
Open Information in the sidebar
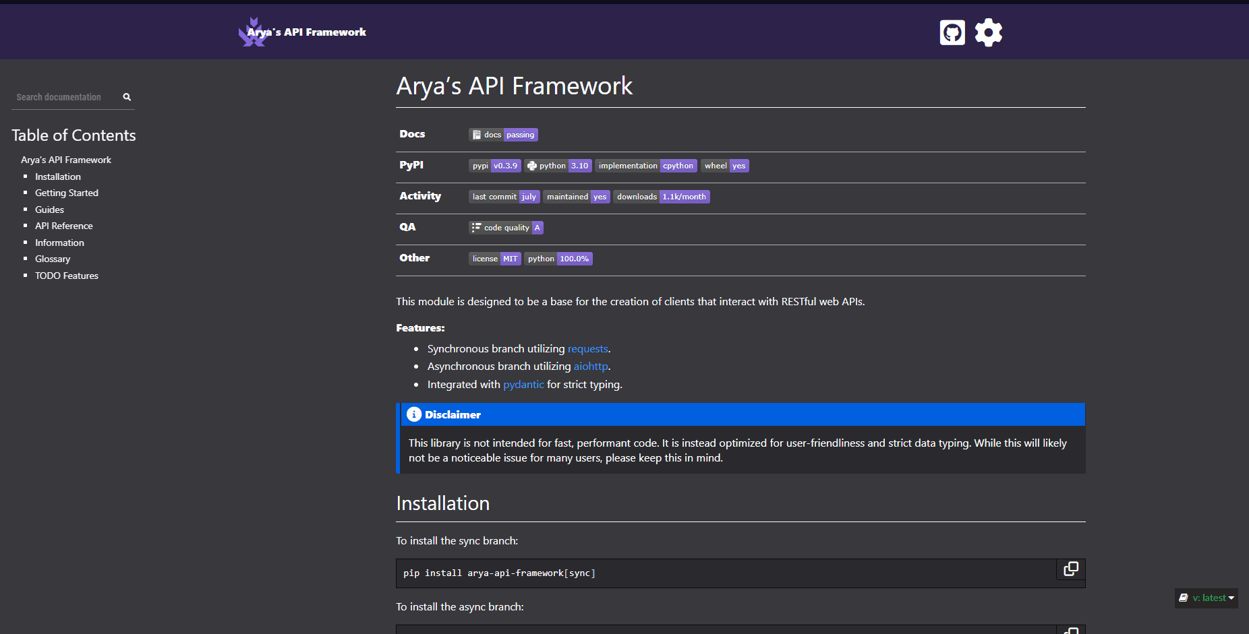(x=59, y=243)
